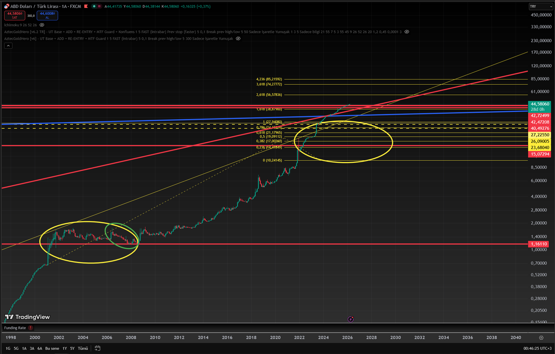Click the 40,49276 price axis label
Image resolution: width=555 pixels, height=354 pixels.
point(540,128)
